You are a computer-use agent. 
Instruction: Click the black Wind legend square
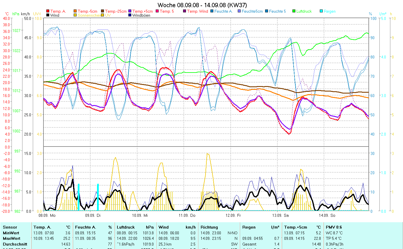coord(48,15)
